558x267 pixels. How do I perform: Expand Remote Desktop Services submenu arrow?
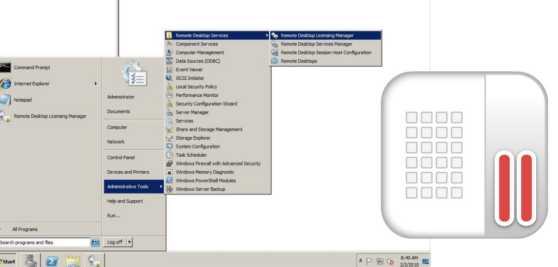267,35
